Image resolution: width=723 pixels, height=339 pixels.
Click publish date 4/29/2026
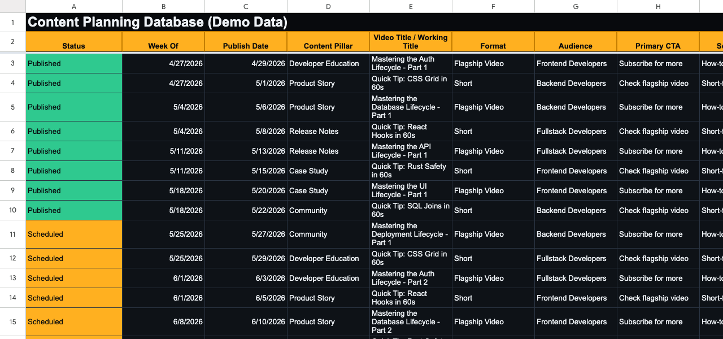point(246,63)
